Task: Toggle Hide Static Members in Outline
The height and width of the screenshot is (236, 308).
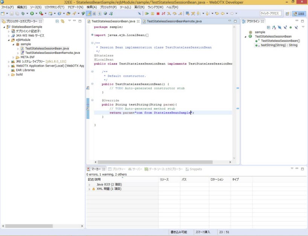Action: [x=285, y=27]
